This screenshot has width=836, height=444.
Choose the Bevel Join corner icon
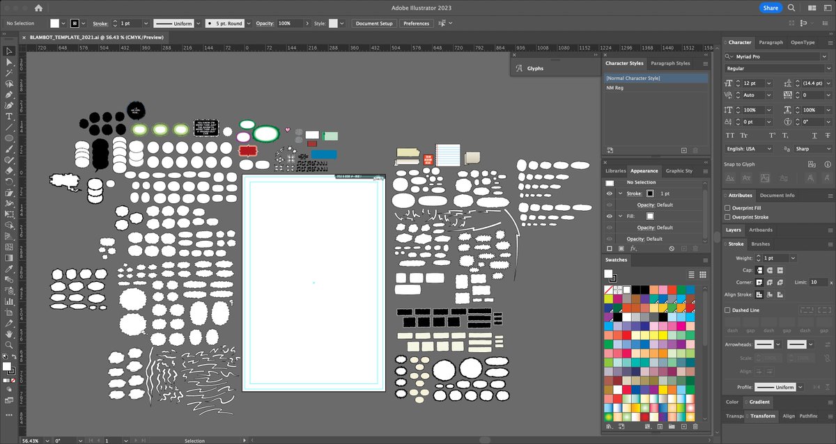point(780,282)
